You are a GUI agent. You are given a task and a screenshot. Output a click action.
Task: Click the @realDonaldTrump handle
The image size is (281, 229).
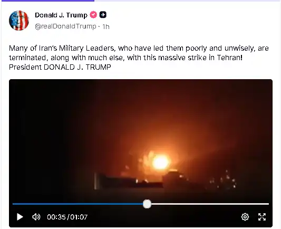[x=65, y=26]
